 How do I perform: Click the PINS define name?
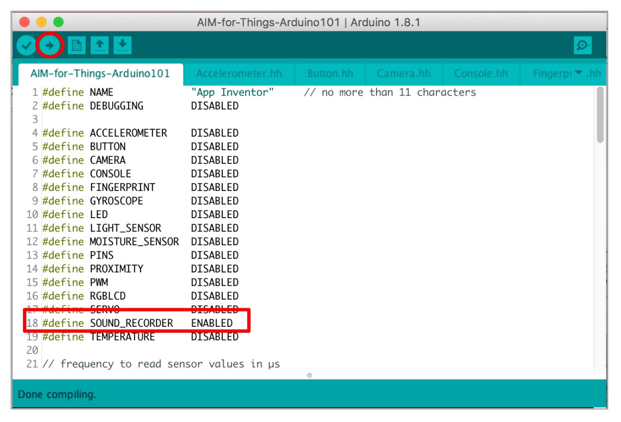tap(102, 255)
